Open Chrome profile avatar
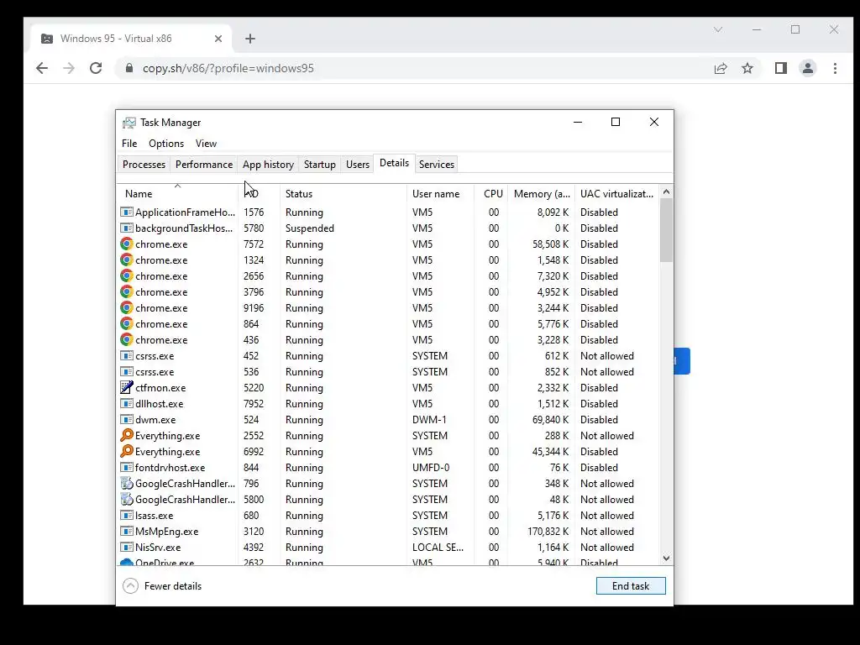This screenshot has height=645, width=860. pyautogui.click(x=808, y=68)
